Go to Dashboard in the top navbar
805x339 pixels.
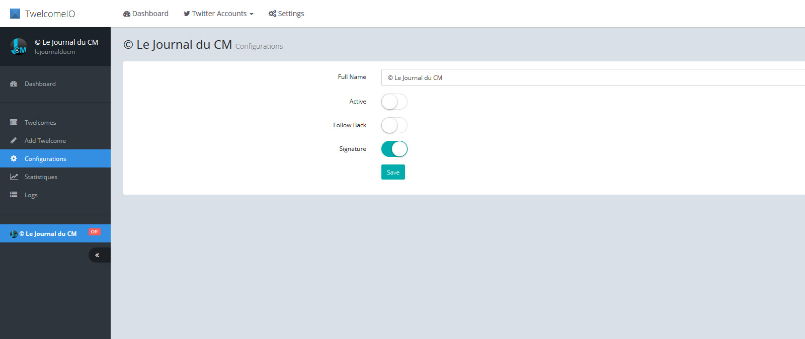(x=146, y=14)
